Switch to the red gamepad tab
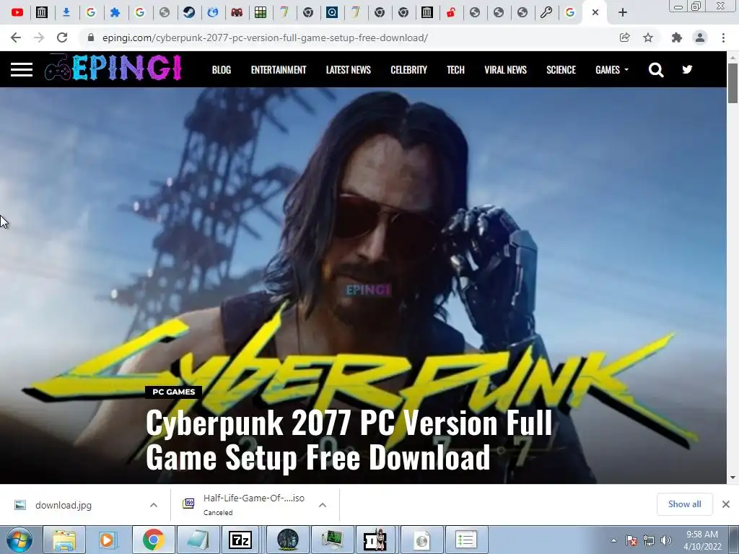This screenshot has height=554, width=739. click(x=237, y=13)
